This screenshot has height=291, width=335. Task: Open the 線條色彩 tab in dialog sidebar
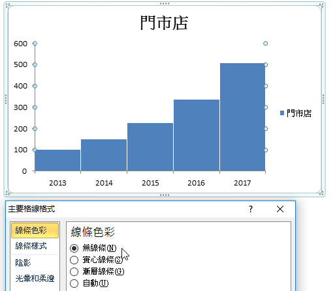35,230
